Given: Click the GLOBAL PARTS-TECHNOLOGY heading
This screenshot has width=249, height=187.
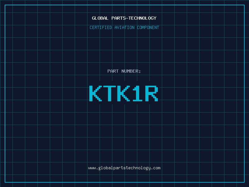Looking at the screenshot, I should coord(124,18).
